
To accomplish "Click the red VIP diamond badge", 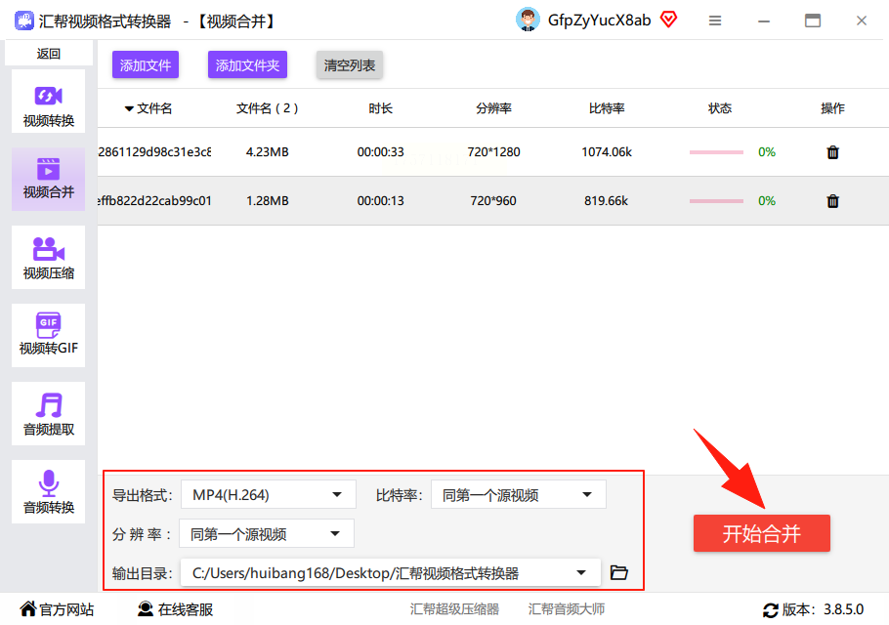I will click(669, 20).
